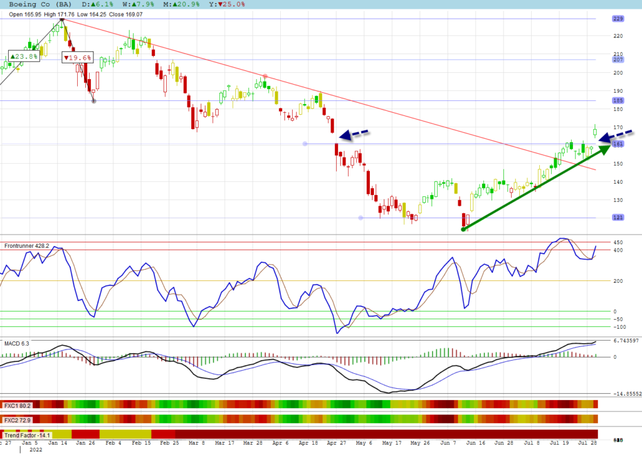Select the 121 price level tag

[618, 218]
